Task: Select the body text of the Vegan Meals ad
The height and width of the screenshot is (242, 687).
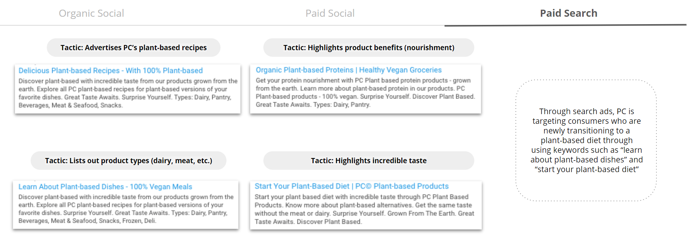Action: (x=126, y=209)
